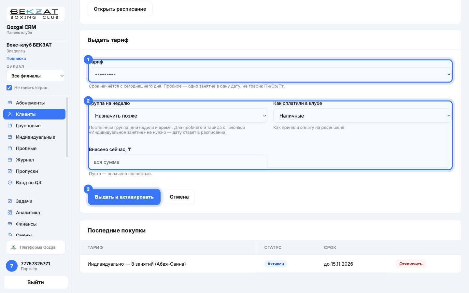Open Аналитика in the sidebar

34,213
